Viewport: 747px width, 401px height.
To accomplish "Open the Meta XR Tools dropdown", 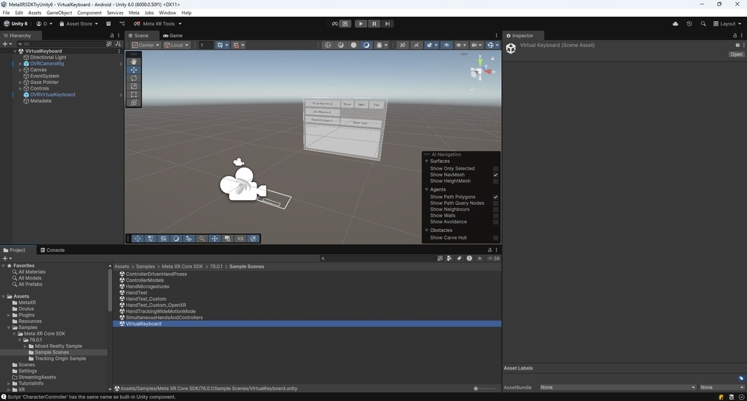I will click(158, 24).
